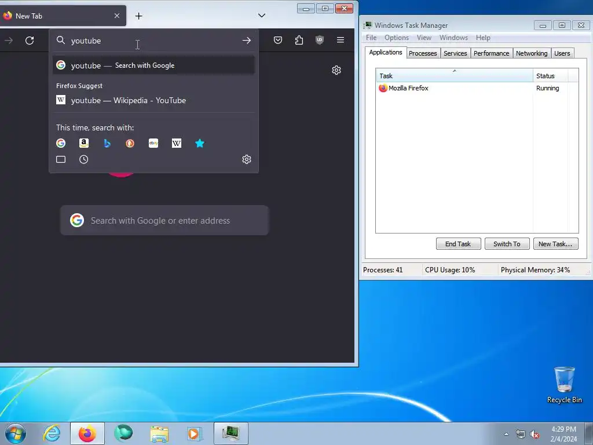Search this time with DuckDuckGo icon

(x=130, y=143)
